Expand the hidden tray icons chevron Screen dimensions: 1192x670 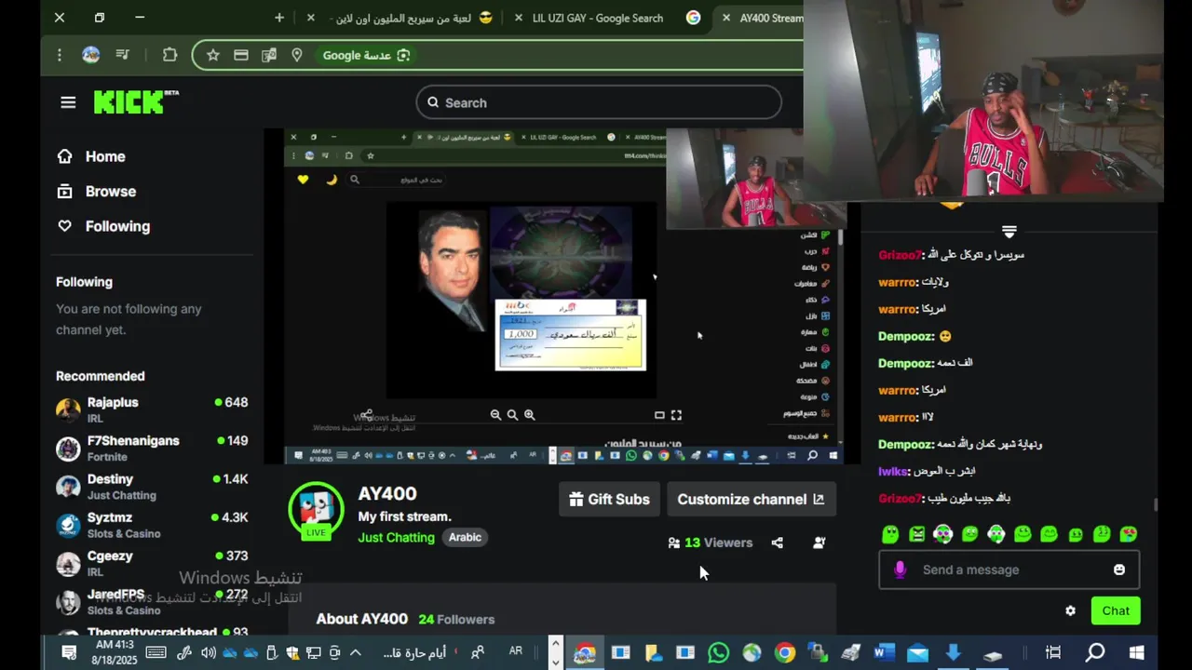(355, 652)
